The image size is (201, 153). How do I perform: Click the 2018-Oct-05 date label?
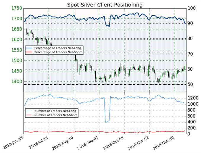113,143
